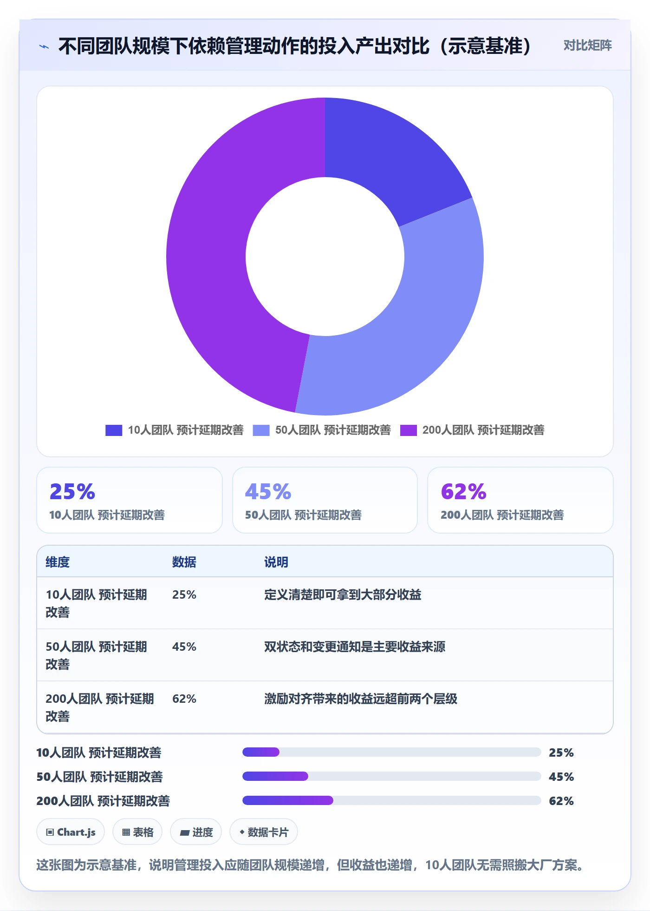Click the 200人团队 预计延期改善 progress row label

pyautogui.click(x=103, y=801)
